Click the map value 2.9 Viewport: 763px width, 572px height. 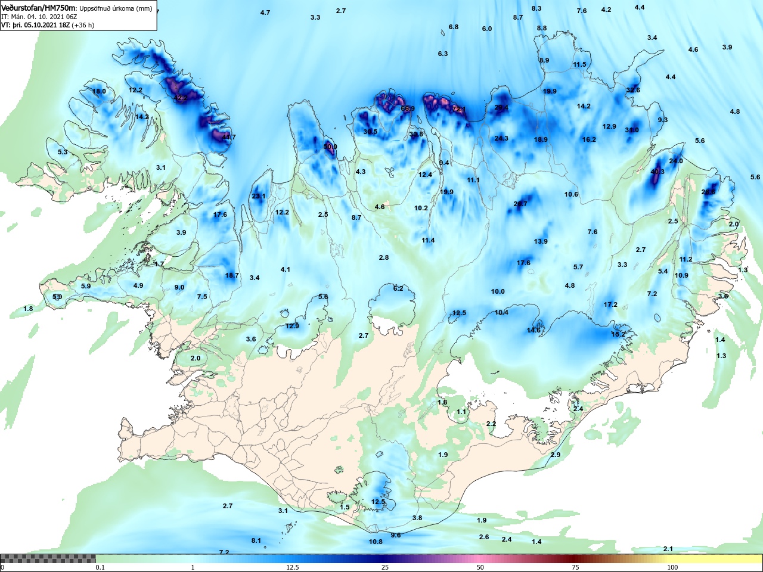pos(556,455)
